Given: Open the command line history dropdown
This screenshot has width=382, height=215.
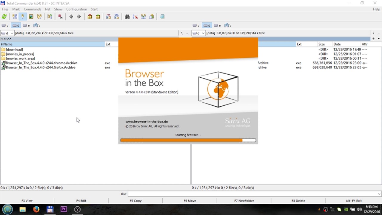Looking at the screenshot, I should pyautogui.click(x=379, y=194).
